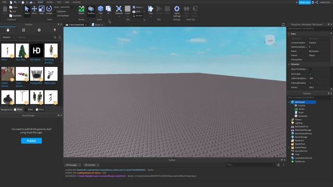Toggle the FilteringEnabled checkbox
This screenshot has width=333, height=187.
310,83
